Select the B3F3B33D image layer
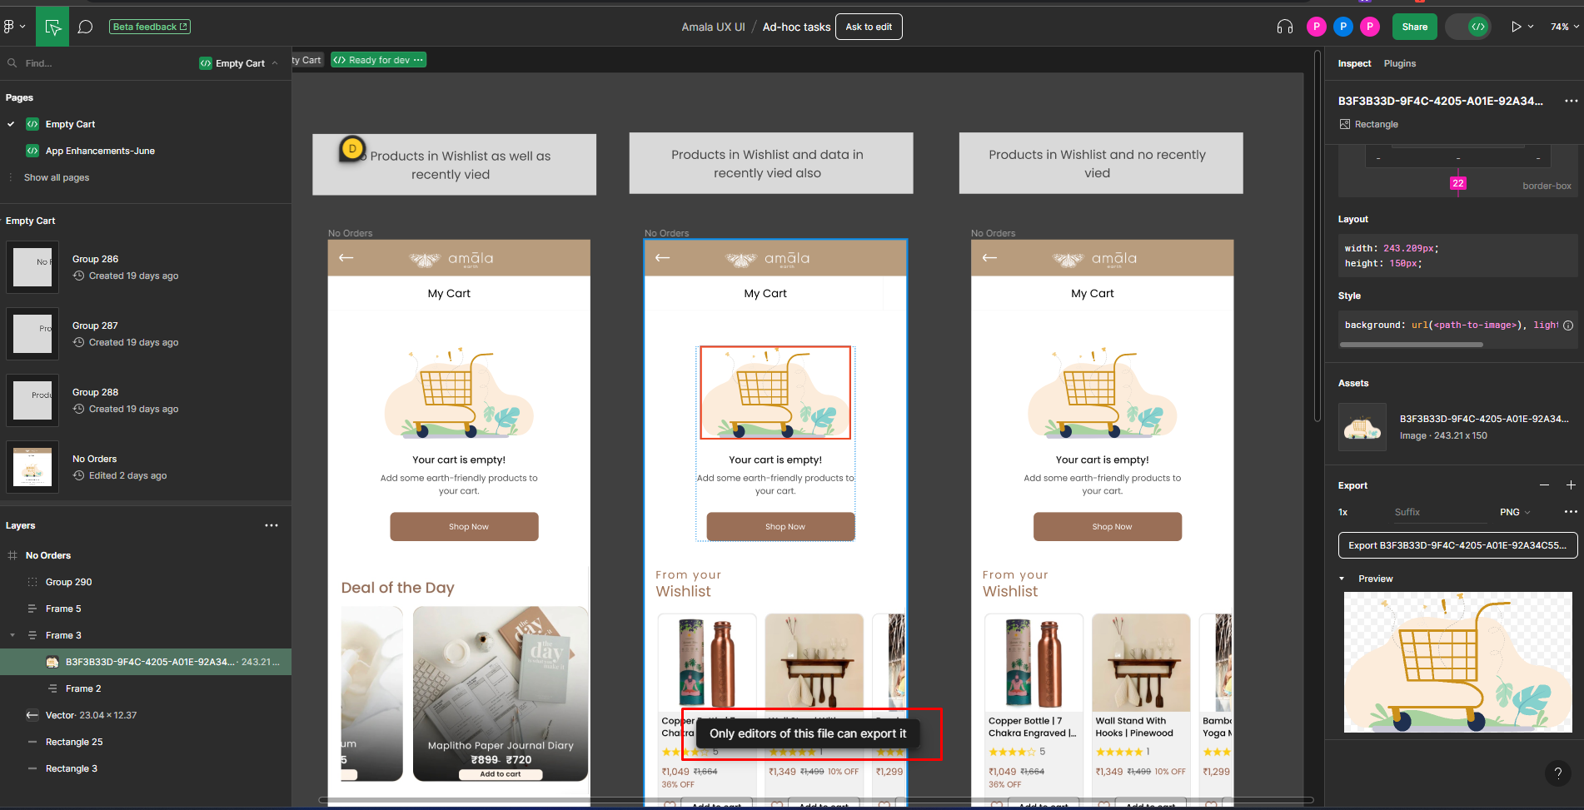 pyautogui.click(x=146, y=662)
